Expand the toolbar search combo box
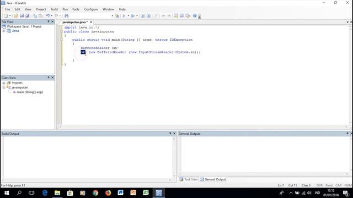Screen dimensions: 353x198 [x=112, y=16]
